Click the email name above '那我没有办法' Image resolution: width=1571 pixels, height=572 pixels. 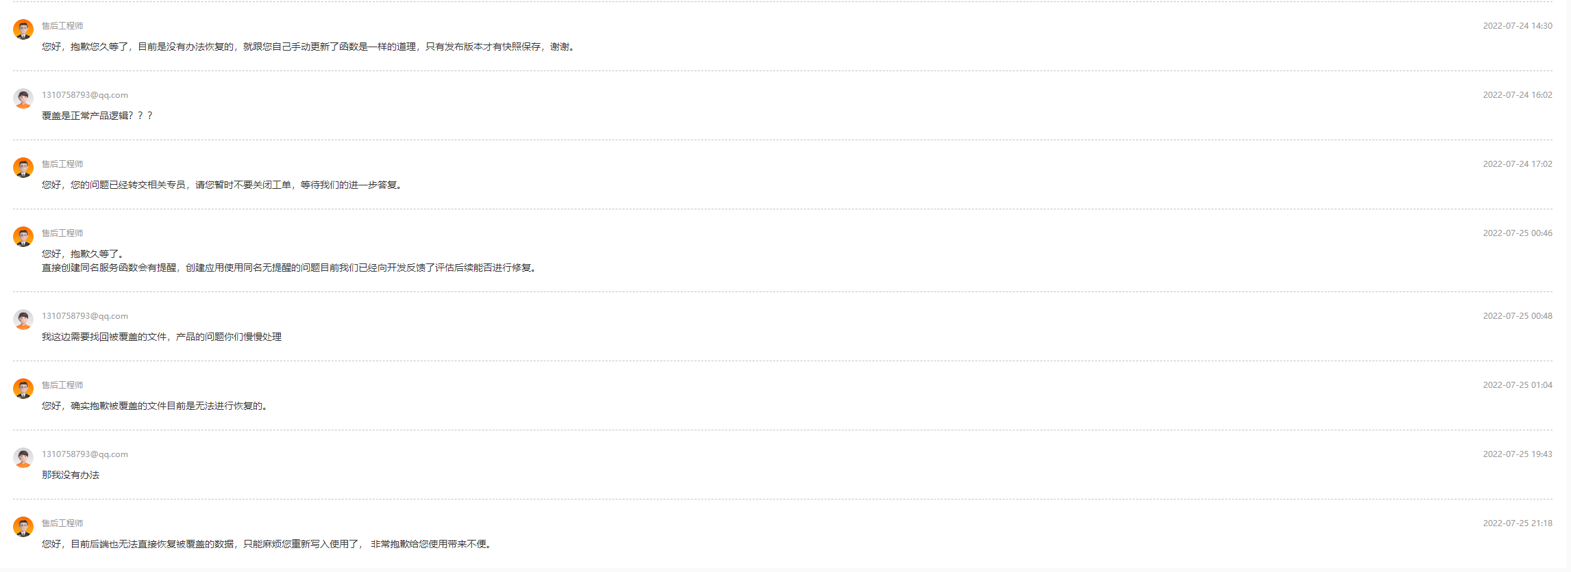coord(85,454)
